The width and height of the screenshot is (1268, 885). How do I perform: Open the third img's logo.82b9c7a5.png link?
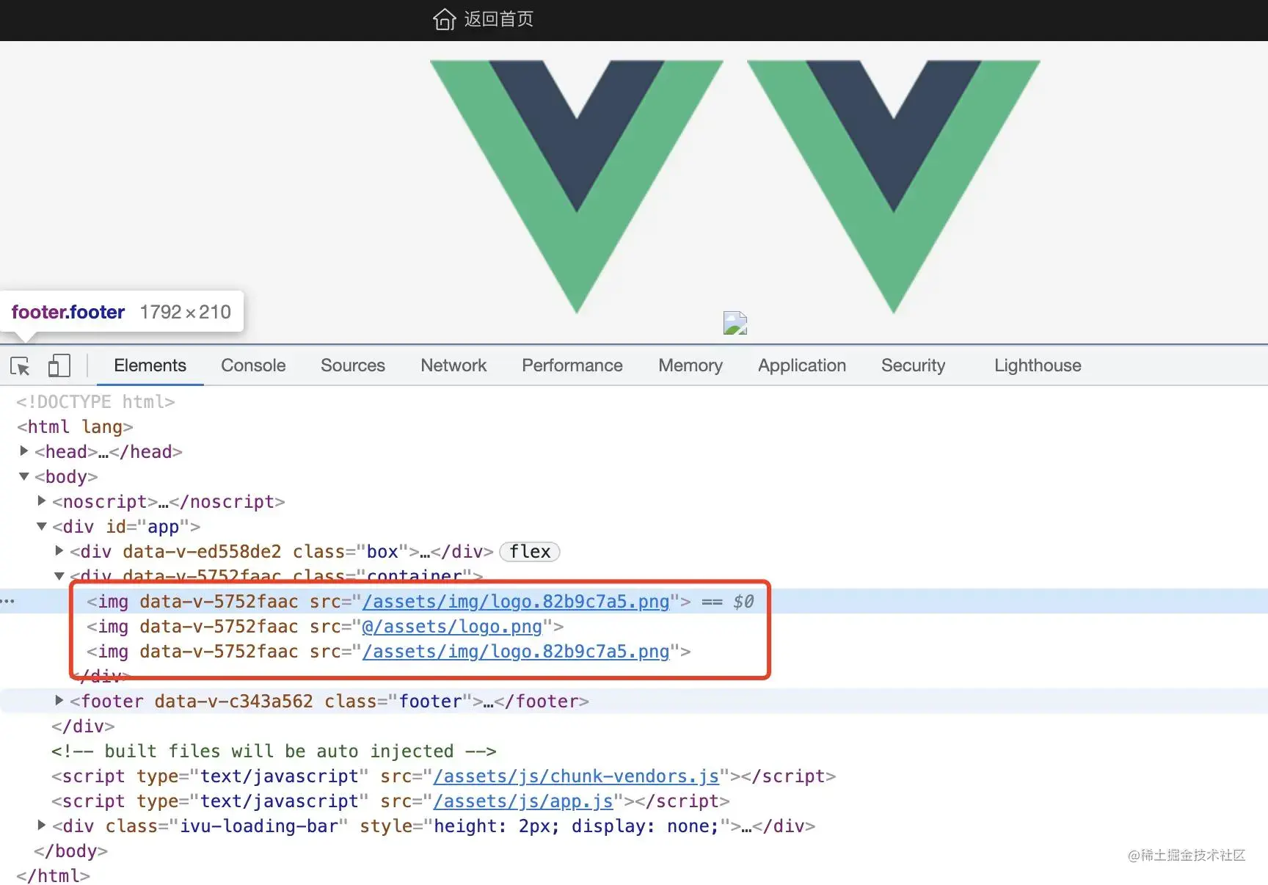pos(516,652)
